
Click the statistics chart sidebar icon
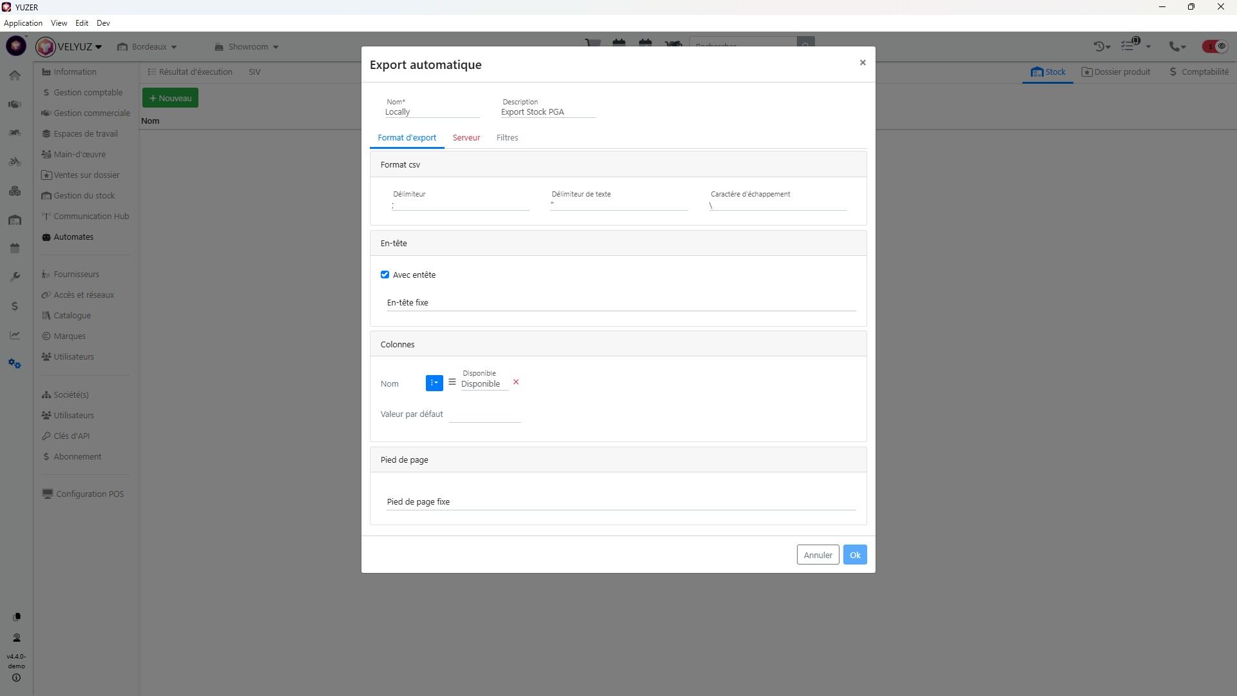click(x=15, y=335)
